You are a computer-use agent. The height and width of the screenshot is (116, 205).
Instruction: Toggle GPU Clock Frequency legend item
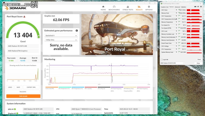[143, 89]
